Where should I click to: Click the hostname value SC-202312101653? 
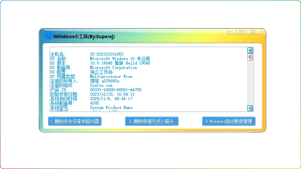click(107, 54)
